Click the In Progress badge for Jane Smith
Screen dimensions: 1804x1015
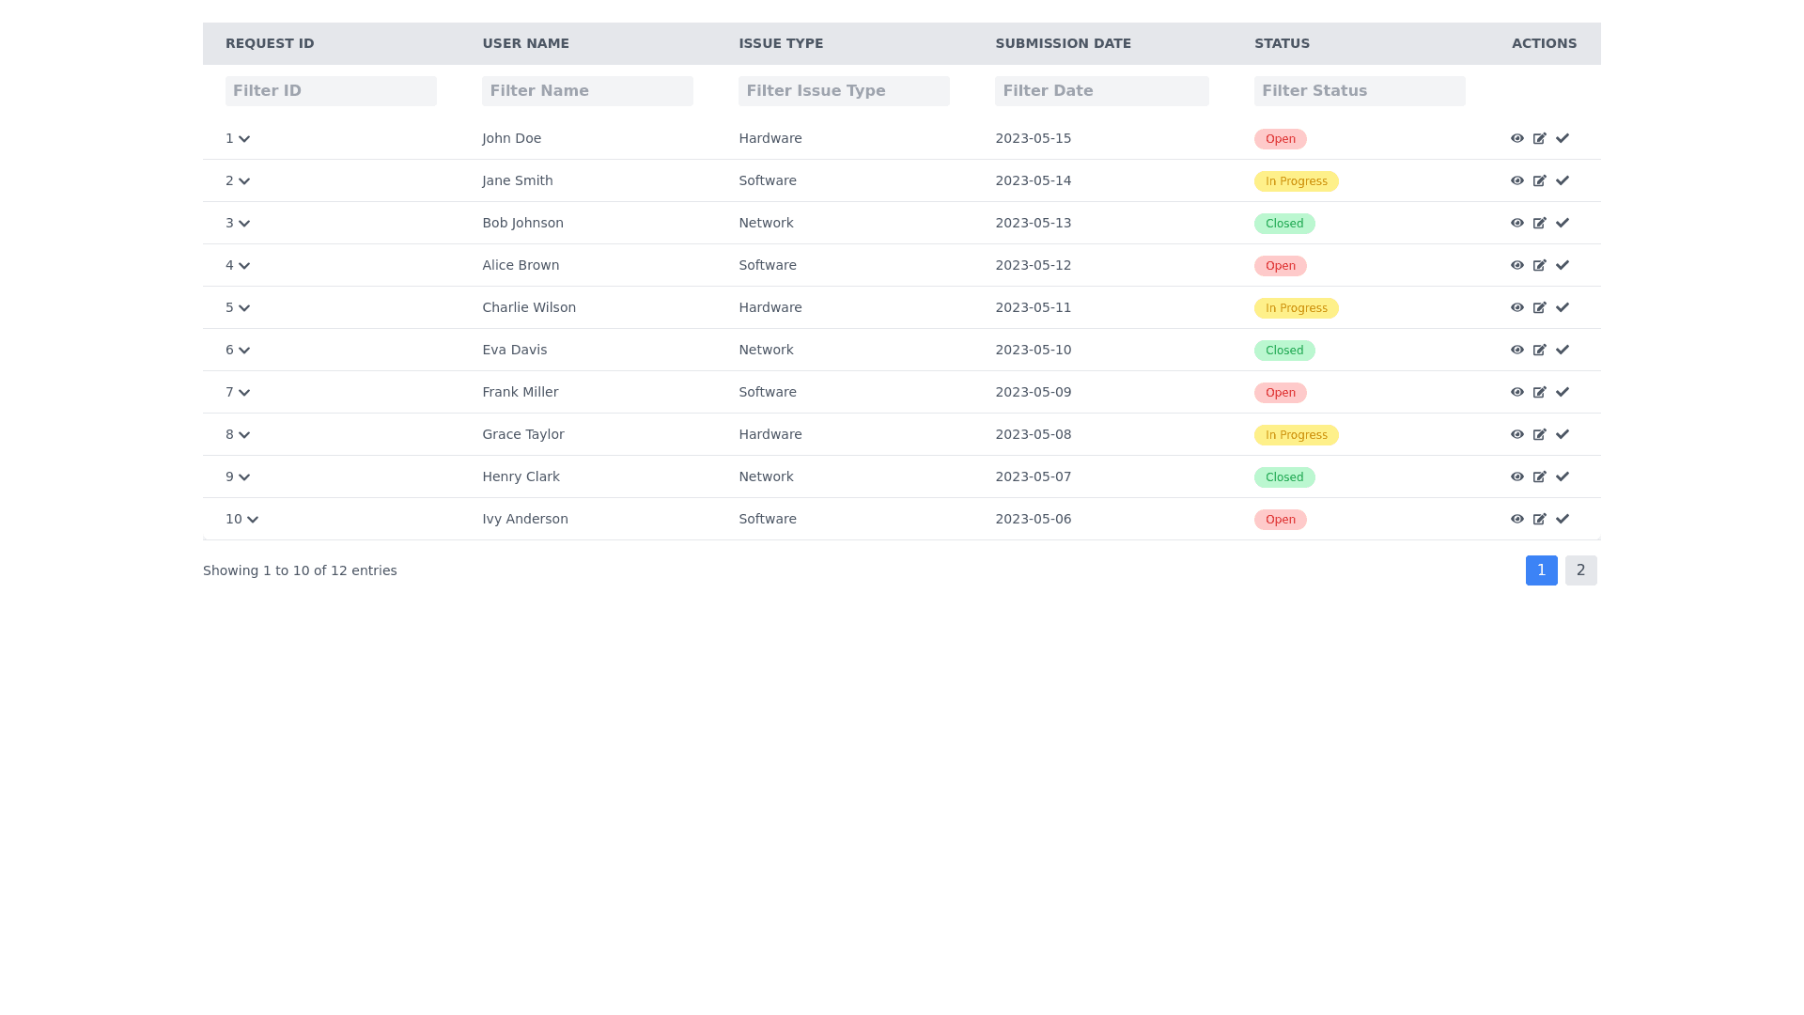click(1296, 181)
